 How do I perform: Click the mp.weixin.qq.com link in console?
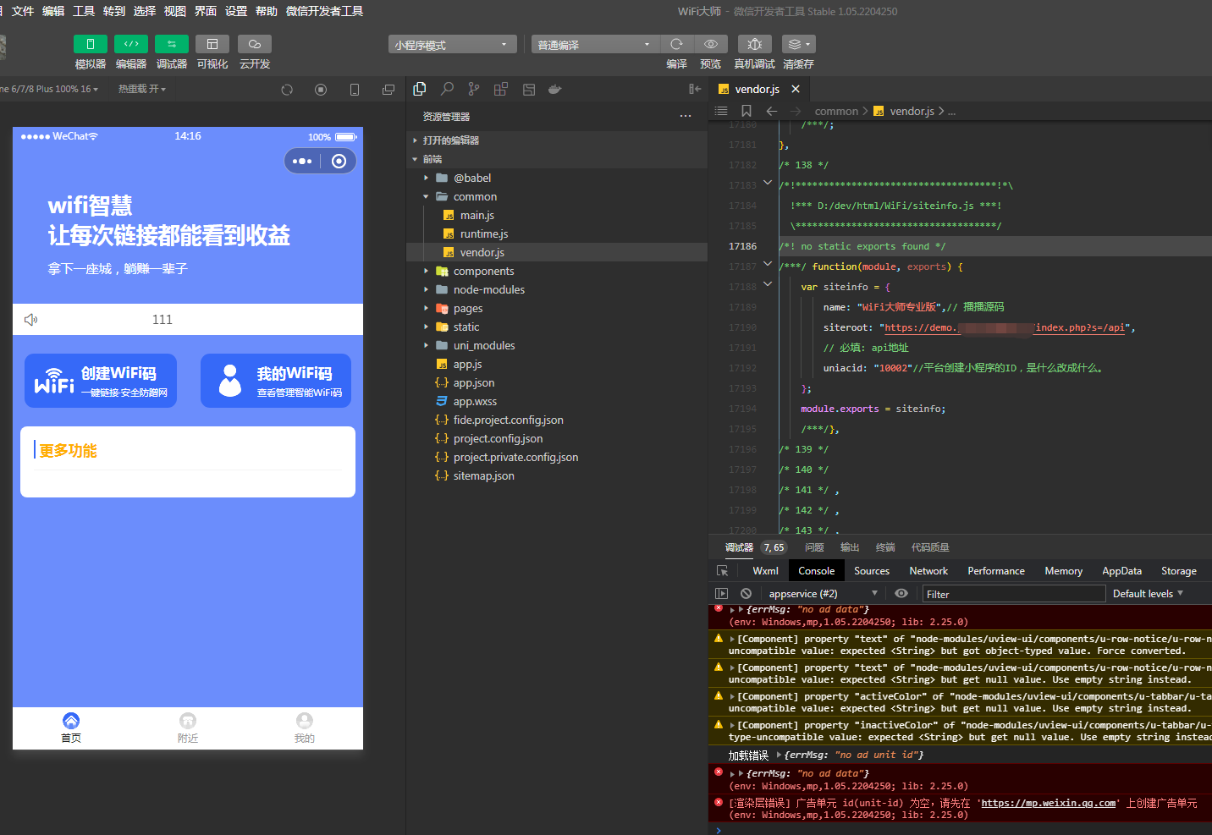[1048, 803]
